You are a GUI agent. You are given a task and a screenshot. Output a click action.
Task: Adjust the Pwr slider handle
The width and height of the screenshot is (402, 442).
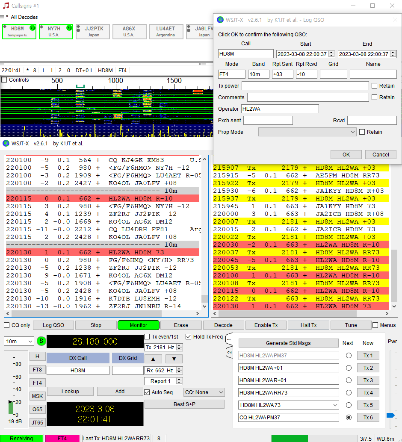(390, 415)
